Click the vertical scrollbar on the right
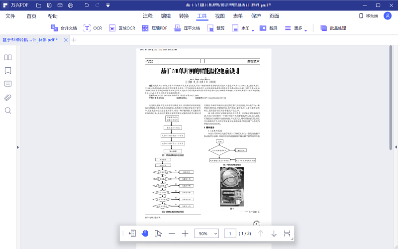Viewport: 398px width, 249px height. (x=390, y=100)
